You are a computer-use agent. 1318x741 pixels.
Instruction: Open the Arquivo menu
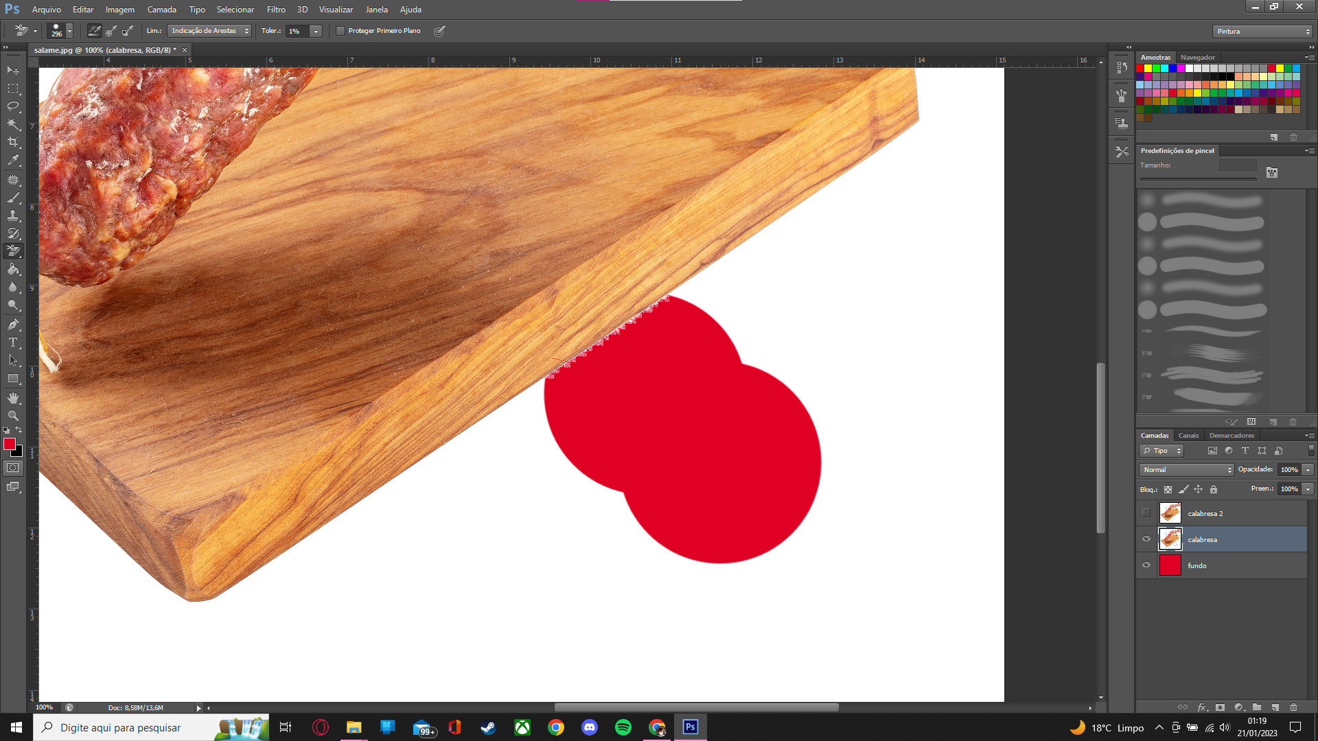(x=47, y=10)
